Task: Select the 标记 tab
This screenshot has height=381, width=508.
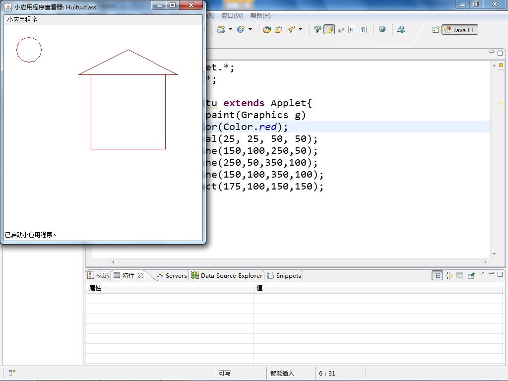Action: tap(99, 275)
